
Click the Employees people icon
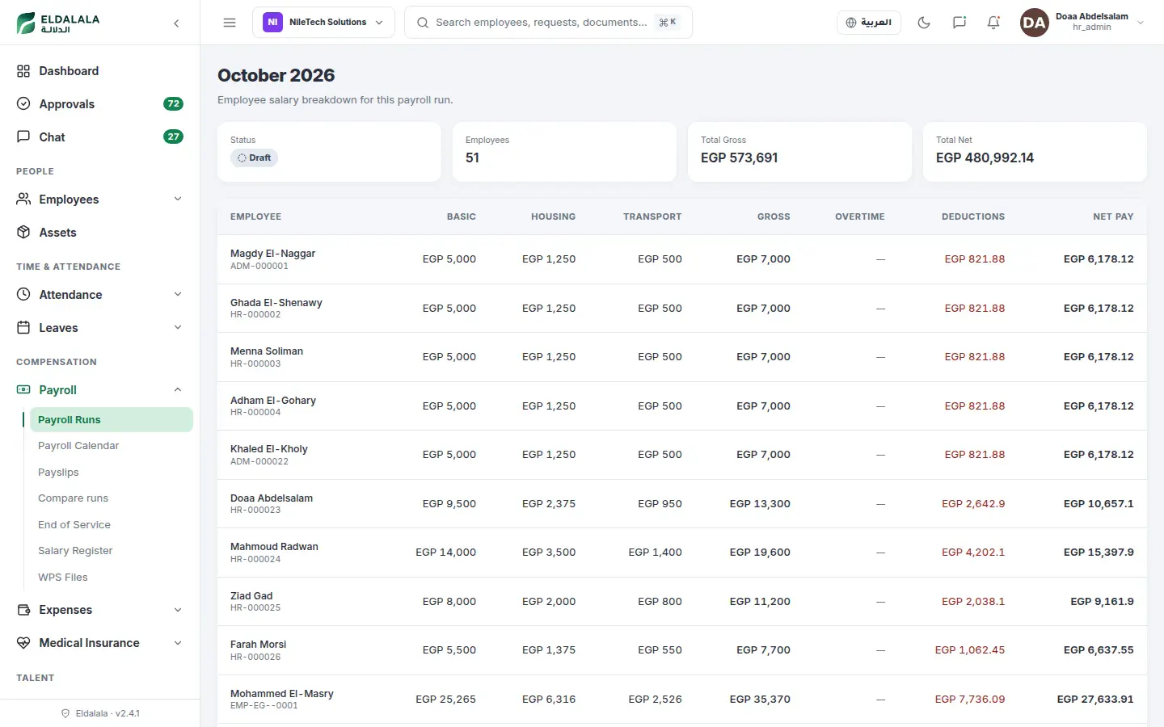[x=23, y=200]
